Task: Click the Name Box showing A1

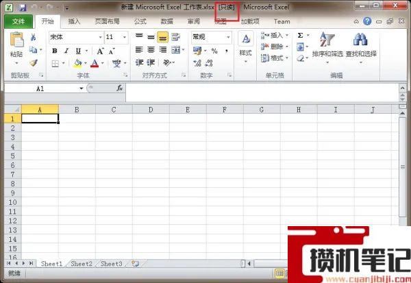Action: click(41, 88)
